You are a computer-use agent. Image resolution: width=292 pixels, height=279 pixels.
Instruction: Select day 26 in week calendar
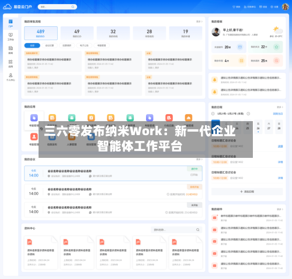click(x=258, y=126)
